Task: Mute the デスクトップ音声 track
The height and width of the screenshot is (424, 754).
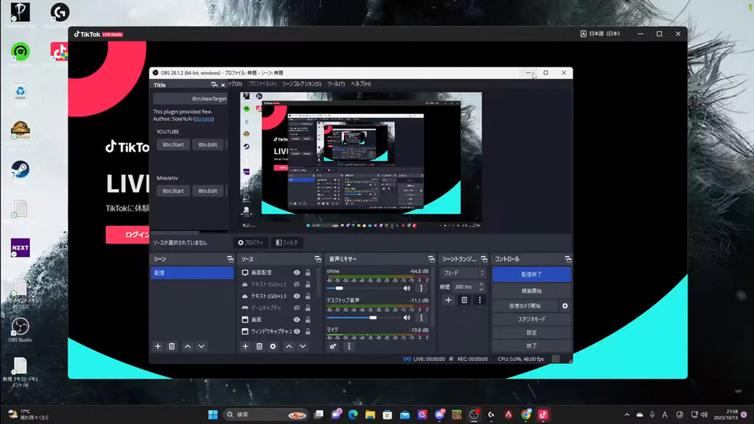Action: (x=407, y=318)
